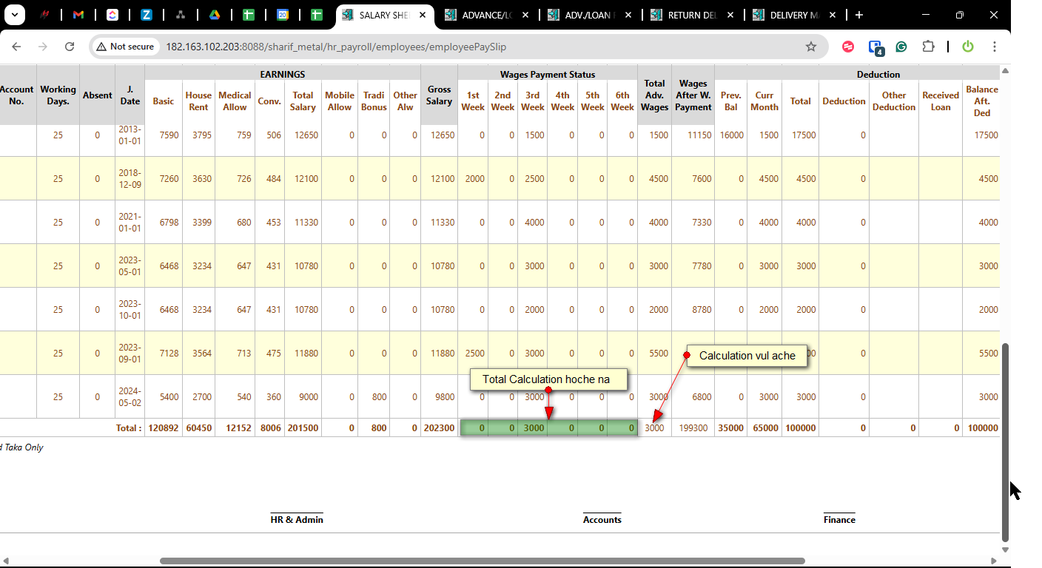Open the pinned Gmail tab

coord(78,15)
